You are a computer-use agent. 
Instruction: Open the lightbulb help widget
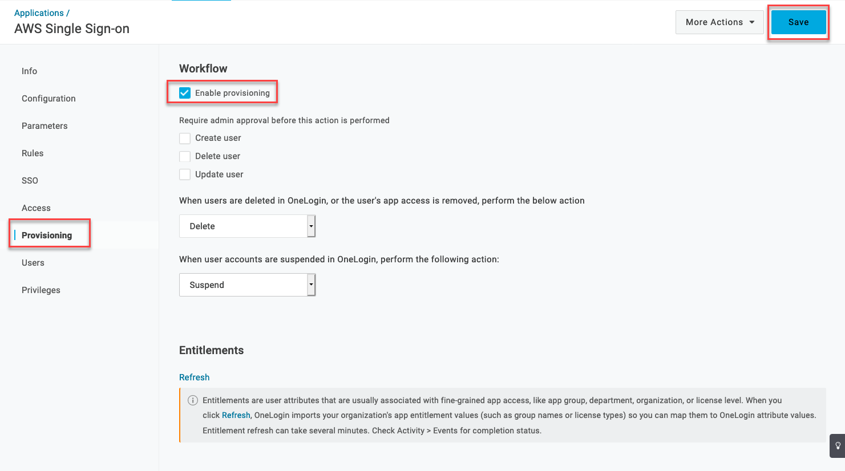click(x=836, y=445)
